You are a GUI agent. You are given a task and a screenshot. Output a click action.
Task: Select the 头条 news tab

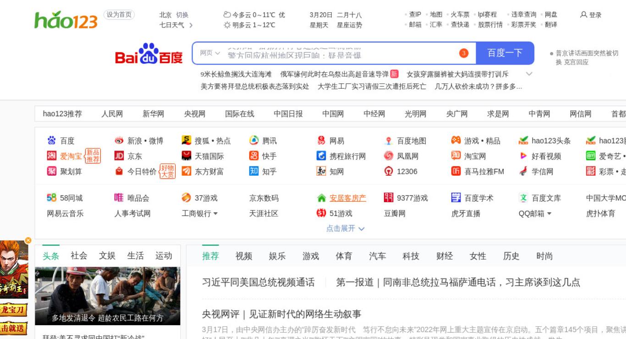point(51,256)
